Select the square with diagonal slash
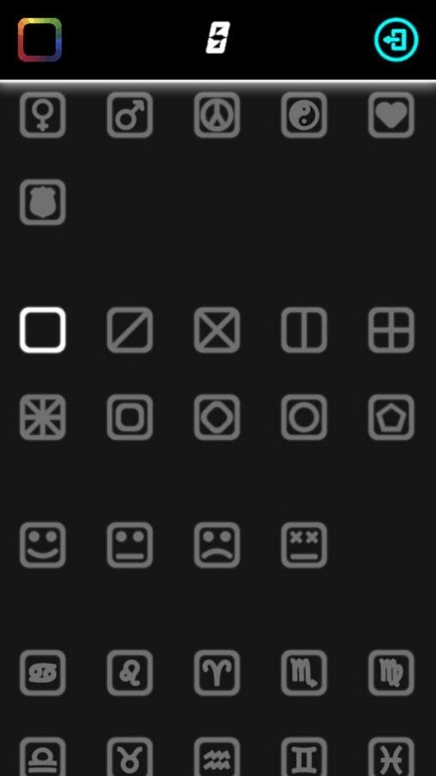436x776 pixels. click(x=129, y=330)
